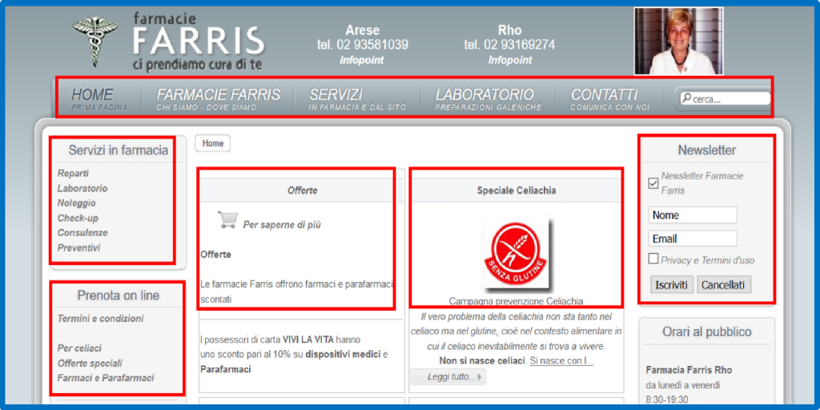Click the pharmacist photo in the header
Screen dimensions: 820x410
[x=679, y=42]
